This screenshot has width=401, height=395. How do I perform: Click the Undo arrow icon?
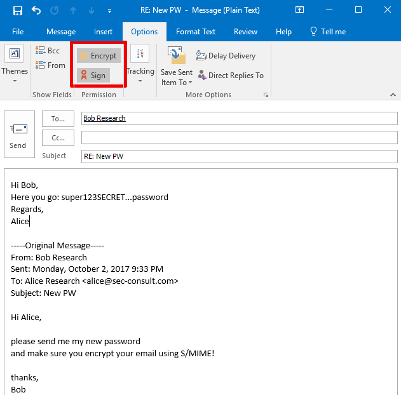pos(36,10)
